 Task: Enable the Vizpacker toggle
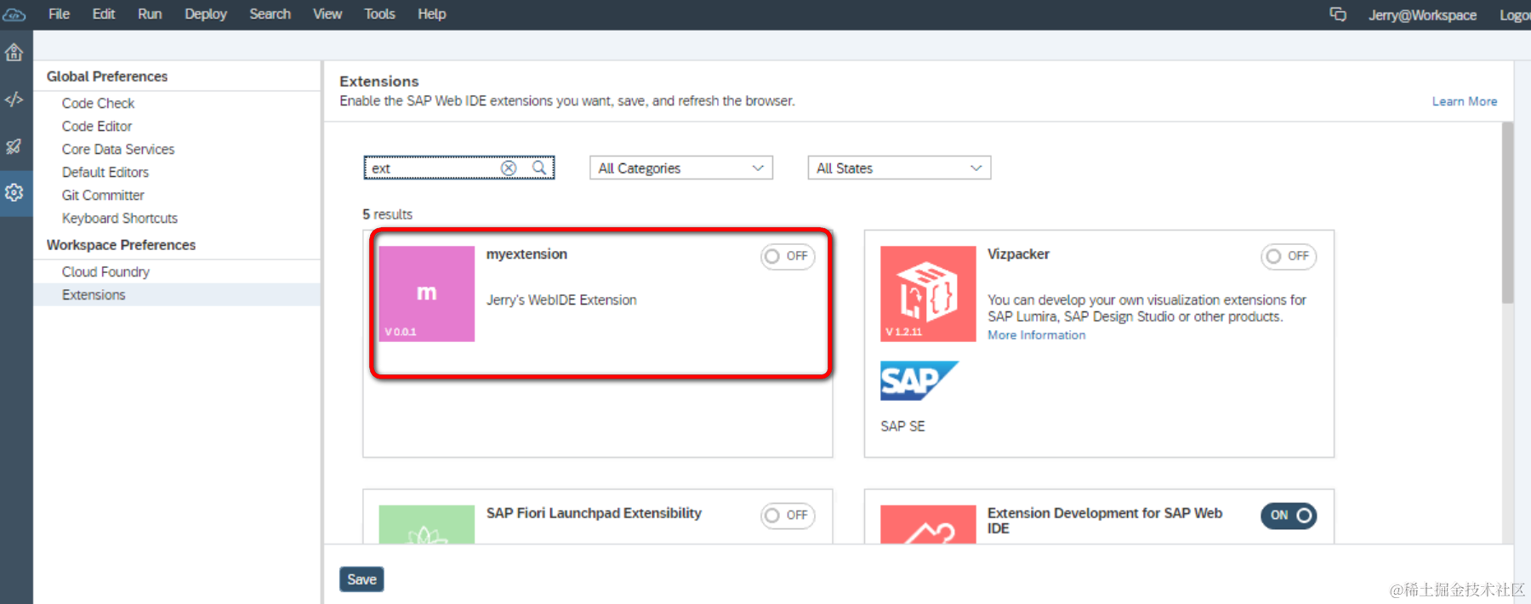point(1289,256)
